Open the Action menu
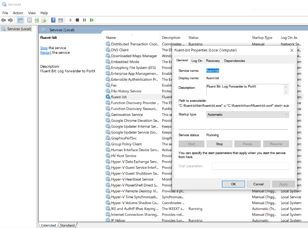The image size is (308, 228). coord(18,13)
